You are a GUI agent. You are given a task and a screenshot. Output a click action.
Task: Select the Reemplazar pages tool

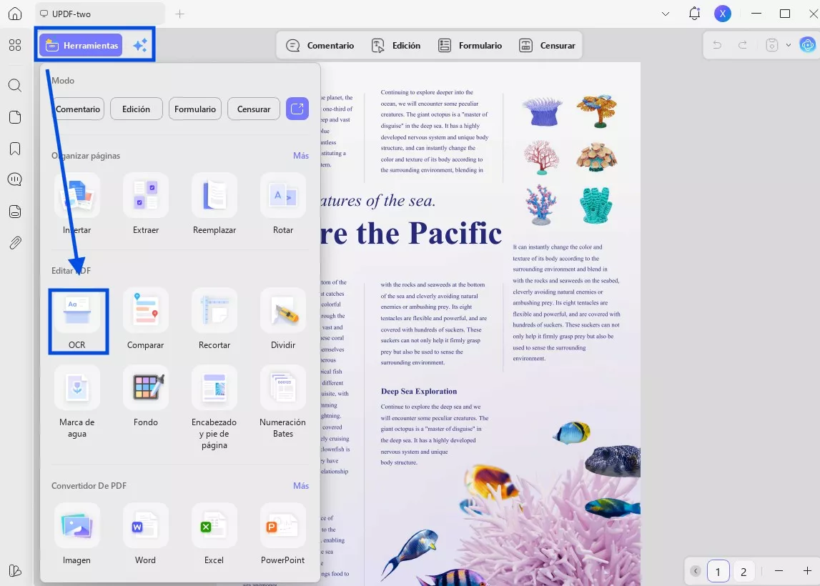214,204
